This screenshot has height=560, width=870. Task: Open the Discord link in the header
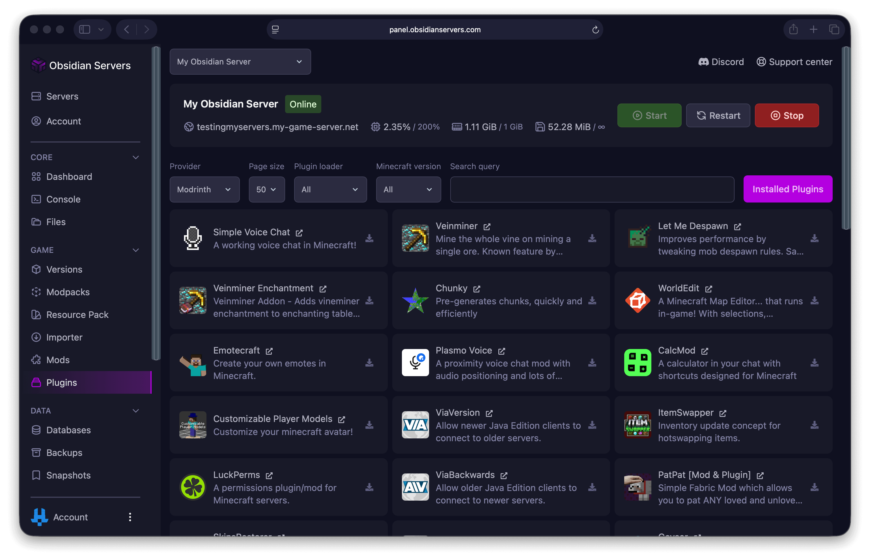[721, 62]
